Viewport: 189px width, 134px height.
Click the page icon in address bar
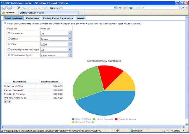click(19, 8)
